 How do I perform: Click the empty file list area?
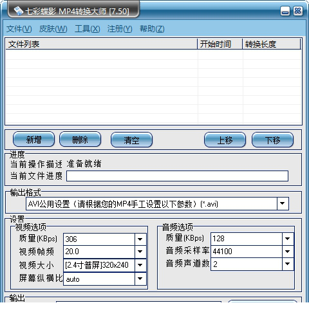153,86
